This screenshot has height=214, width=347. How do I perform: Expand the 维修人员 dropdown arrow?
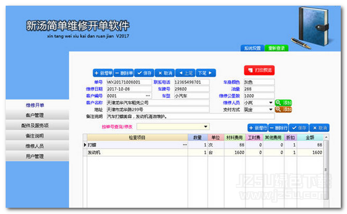pyautogui.click(x=270, y=103)
